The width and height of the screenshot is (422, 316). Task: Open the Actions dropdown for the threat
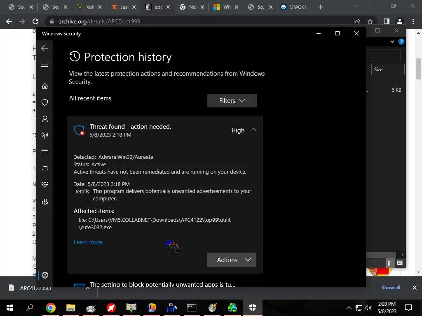[x=232, y=260]
